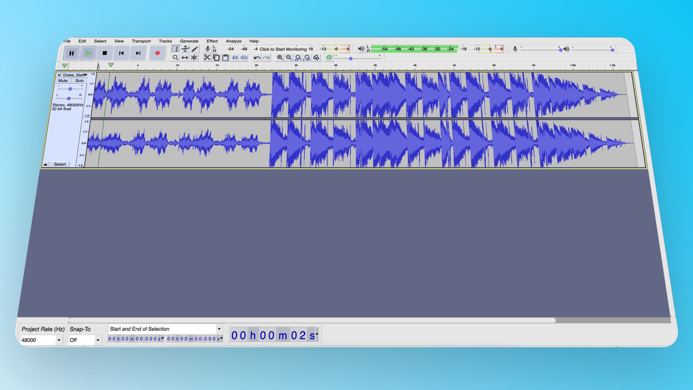Click the Zoom In magnifier icon
This screenshot has height=390, width=693.
click(x=280, y=57)
